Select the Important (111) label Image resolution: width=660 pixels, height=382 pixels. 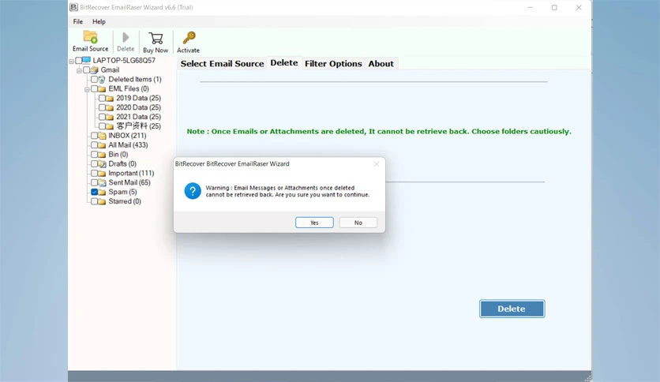(x=131, y=173)
